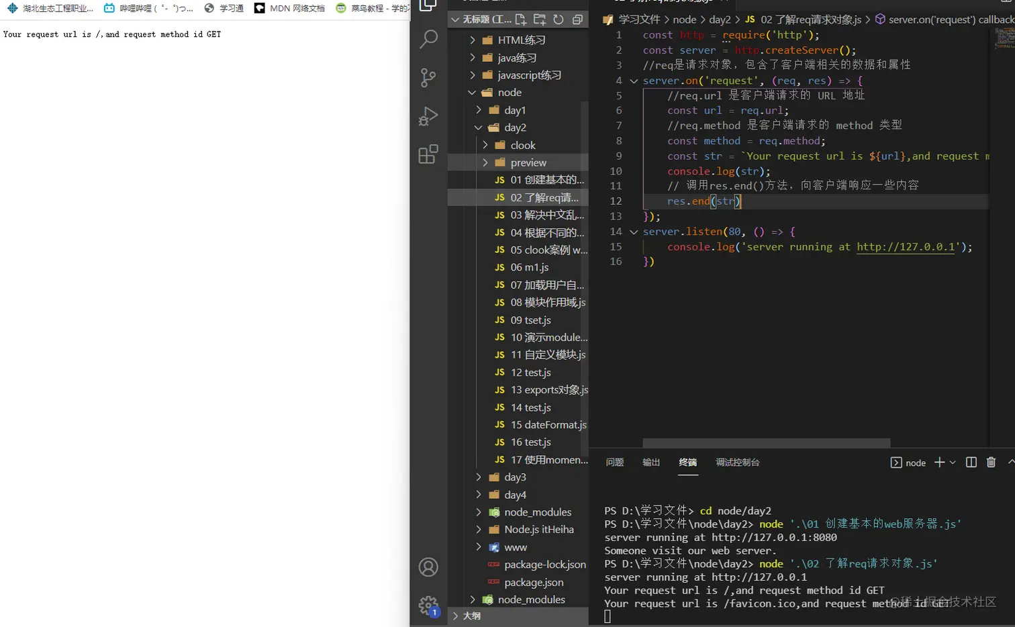Screen dimensions: 1015x627
Task: Click the New Folder icon in Explorer header
Action: point(540,19)
